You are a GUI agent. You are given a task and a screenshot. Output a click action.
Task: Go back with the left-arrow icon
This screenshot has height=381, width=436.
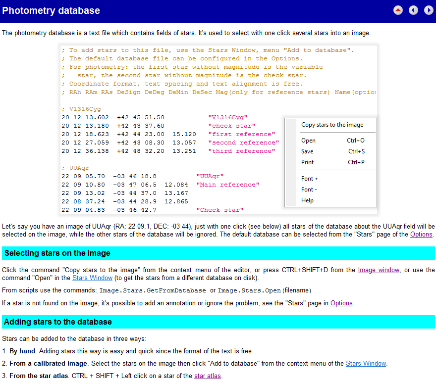[413, 10]
